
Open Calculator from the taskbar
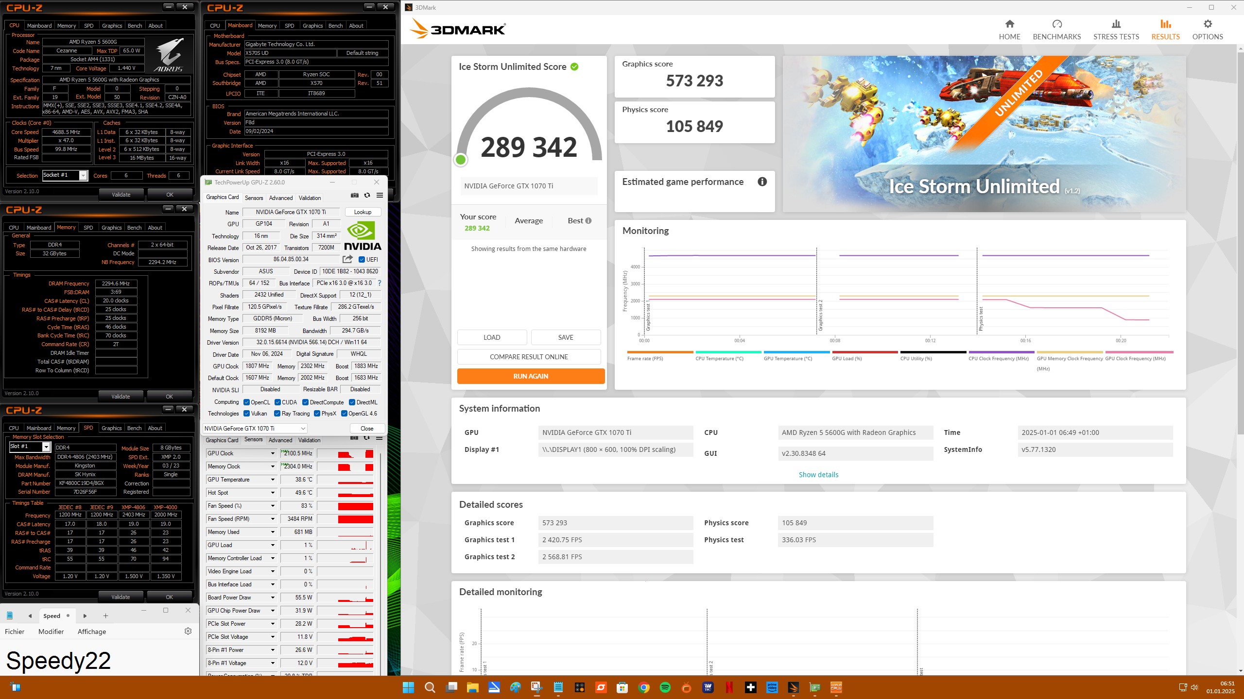tap(579, 687)
